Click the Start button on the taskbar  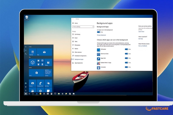click(x=26, y=94)
